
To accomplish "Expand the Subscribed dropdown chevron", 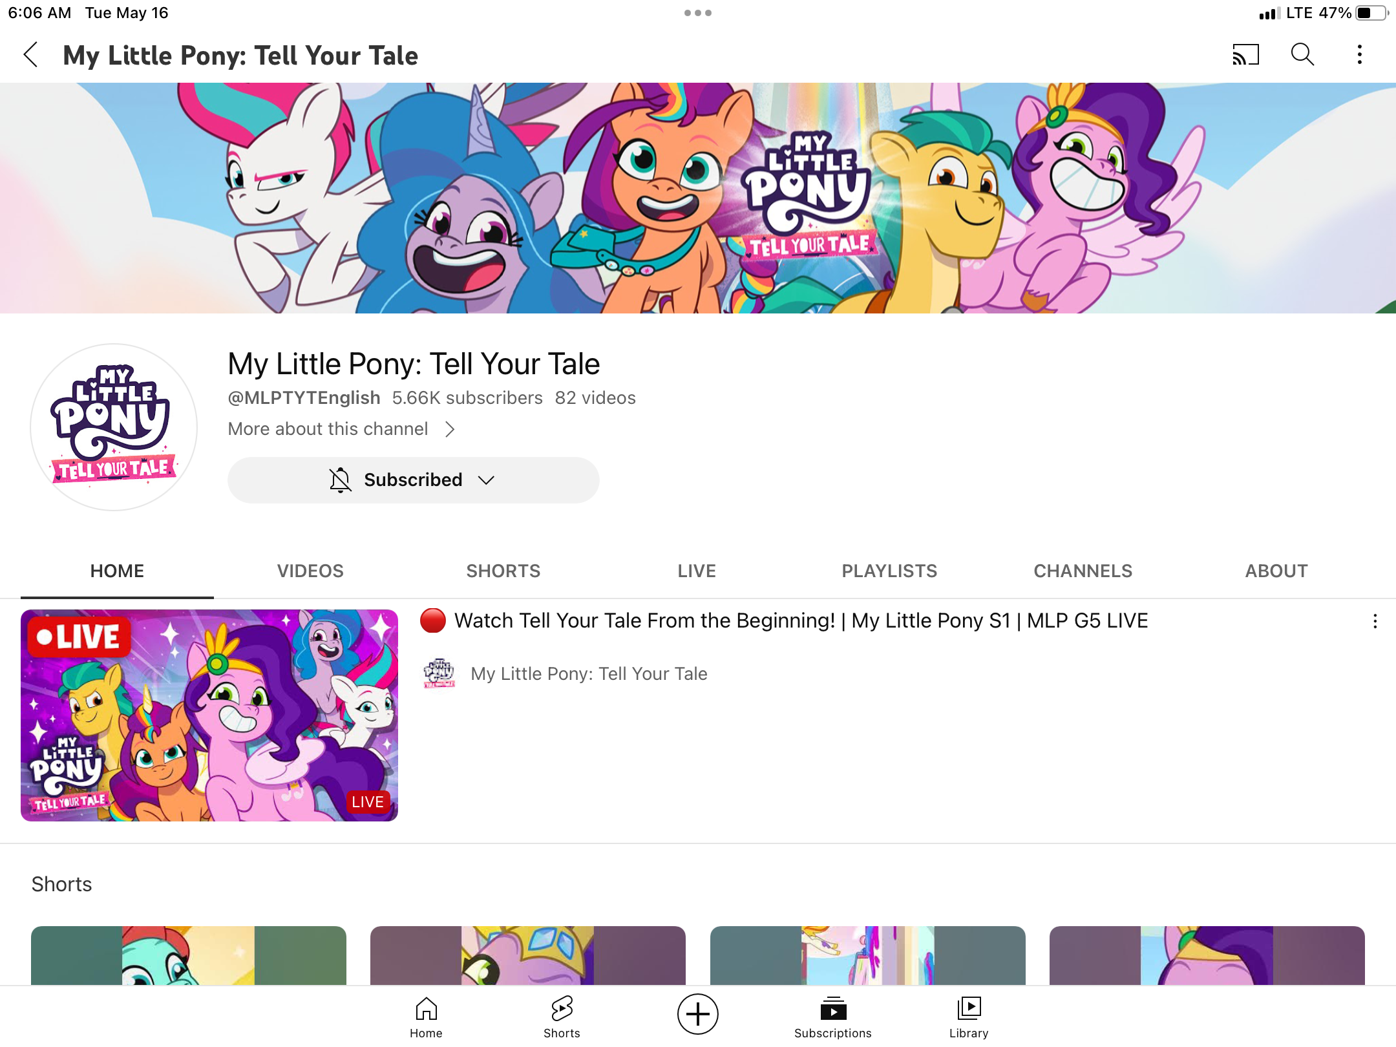I will click(x=486, y=480).
